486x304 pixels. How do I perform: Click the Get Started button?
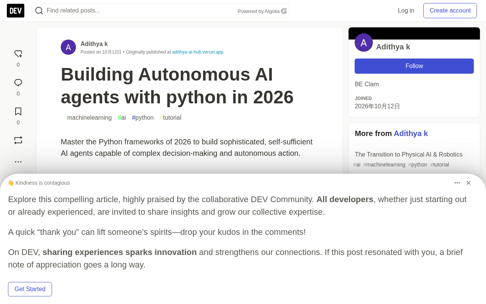pyautogui.click(x=30, y=289)
